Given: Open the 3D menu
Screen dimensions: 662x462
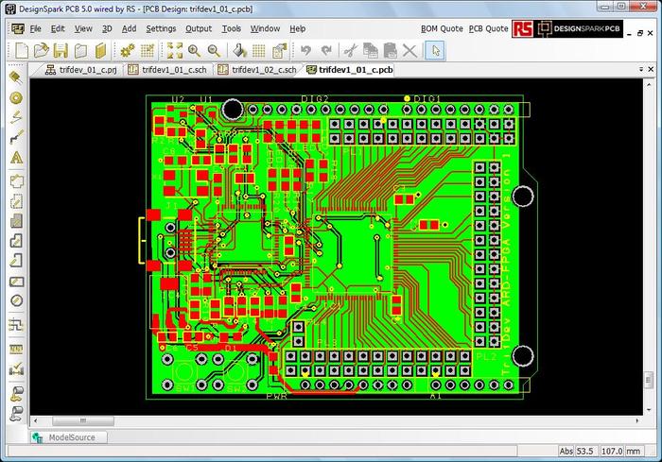Looking at the screenshot, I should (x=107, y=28).
